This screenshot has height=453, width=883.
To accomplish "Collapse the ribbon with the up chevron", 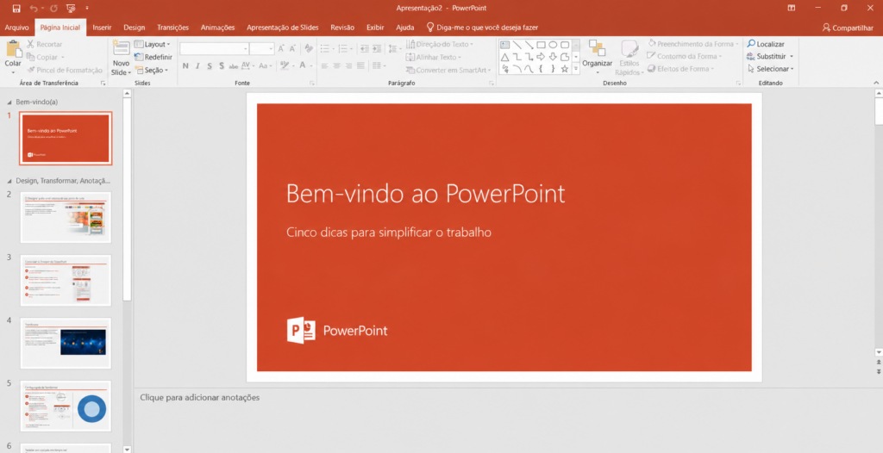I will click(x=877, y=84).
